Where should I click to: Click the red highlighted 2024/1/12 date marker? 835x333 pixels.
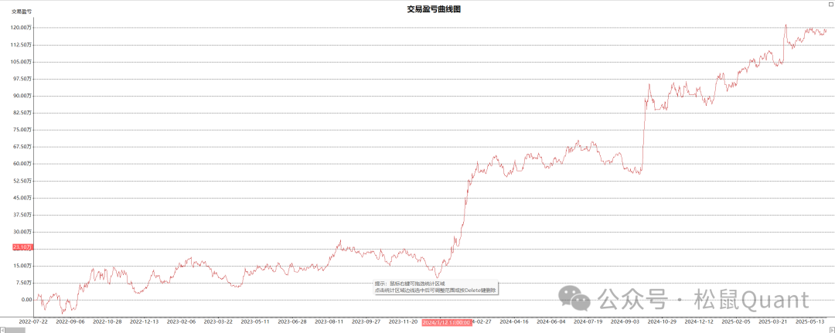446,321
